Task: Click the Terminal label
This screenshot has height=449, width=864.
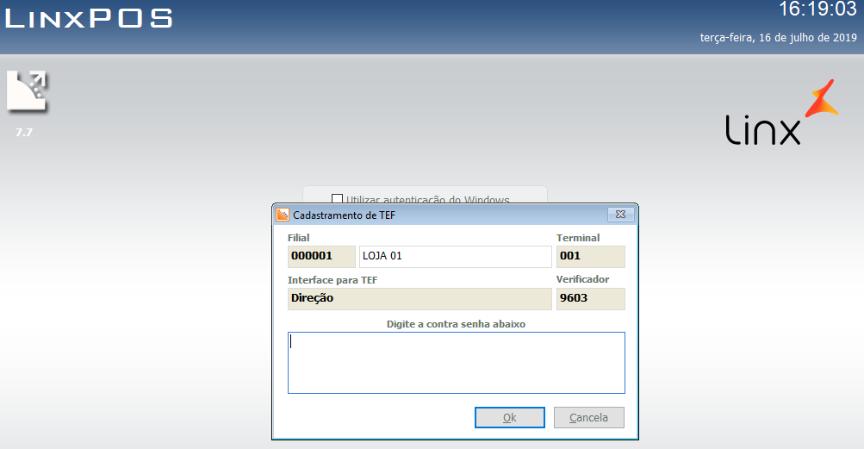Action: (578, 238)
